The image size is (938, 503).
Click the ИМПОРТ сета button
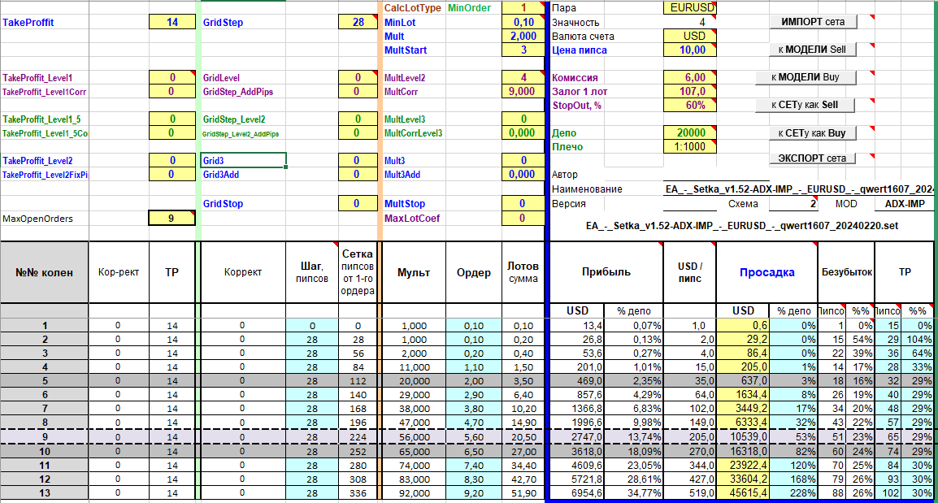pos(813,22)
